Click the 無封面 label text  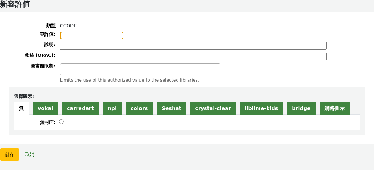click(x=48, y=122)
